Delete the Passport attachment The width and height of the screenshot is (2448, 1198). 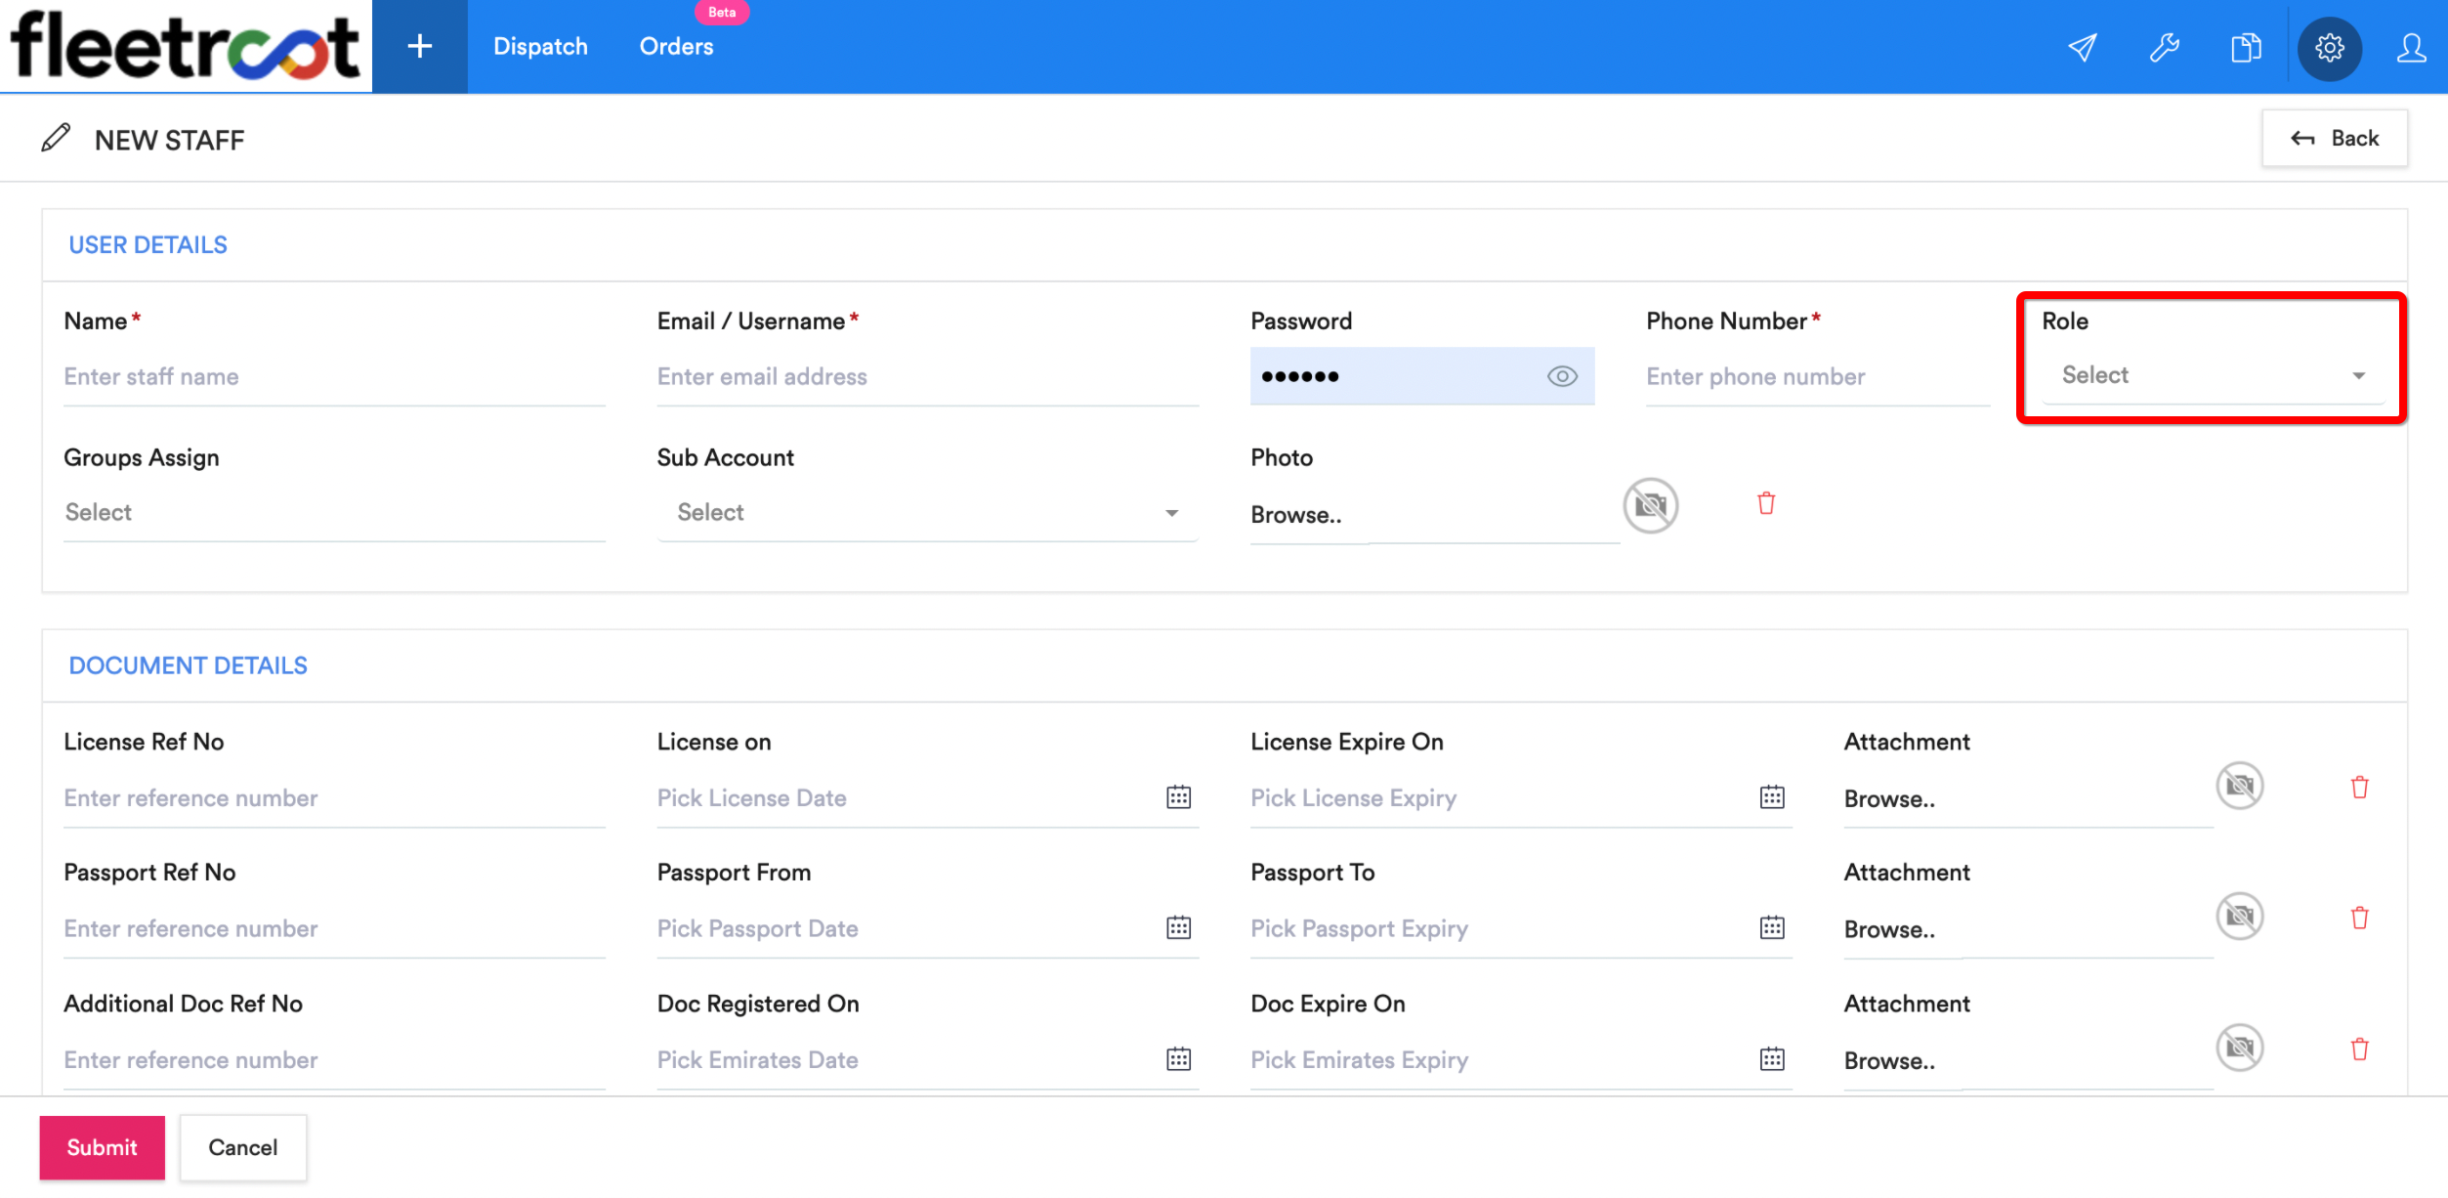(2359, 918)
